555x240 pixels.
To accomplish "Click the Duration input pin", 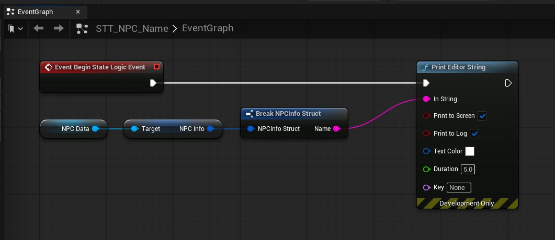I will pos(426,169).
